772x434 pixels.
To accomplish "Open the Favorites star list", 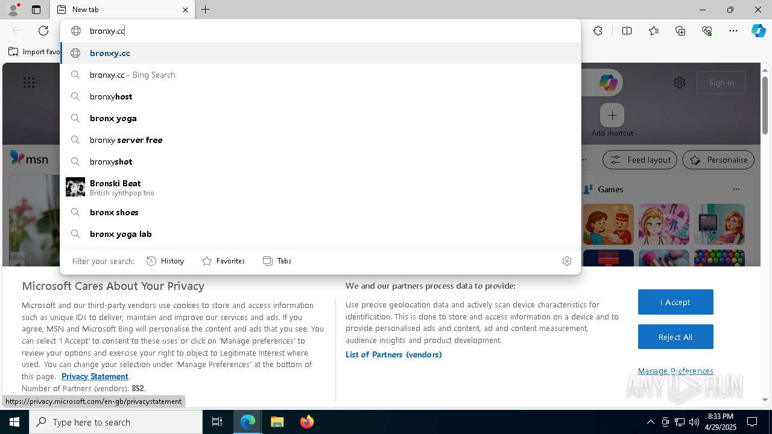I will point(654,31).
